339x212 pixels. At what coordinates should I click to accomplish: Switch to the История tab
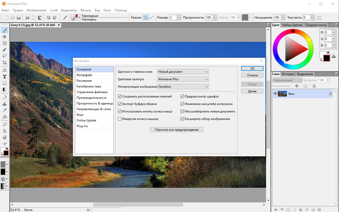click(288, 74)
